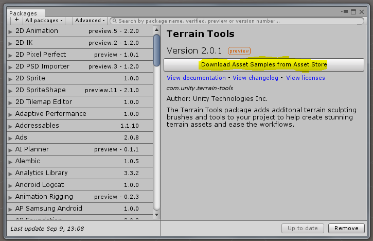Expand the 2D Animation package
Screen dimensions: 373x241
(x=10, y=31)
